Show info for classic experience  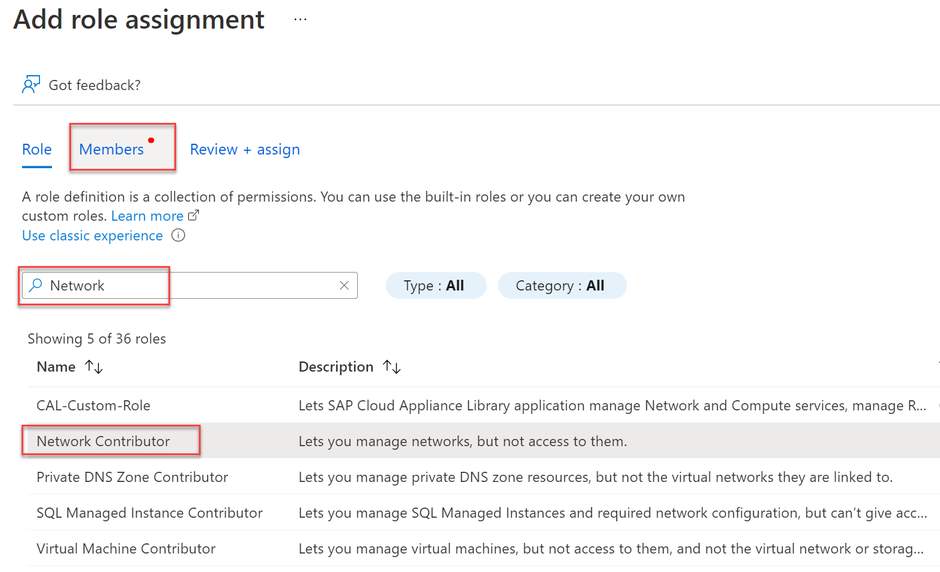(x=178, y=236)
